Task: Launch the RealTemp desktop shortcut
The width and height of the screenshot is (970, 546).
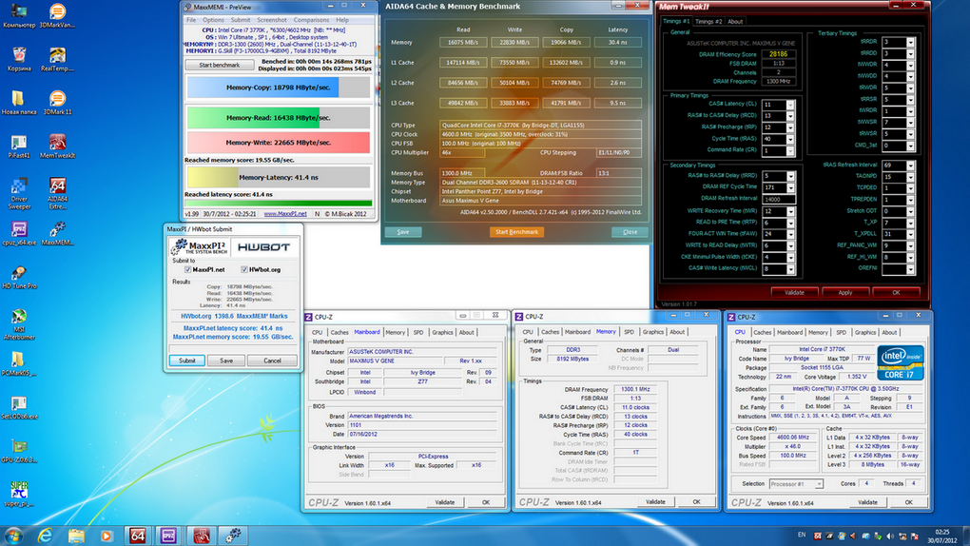Action: pyautogui.click(x=57, y=59)
